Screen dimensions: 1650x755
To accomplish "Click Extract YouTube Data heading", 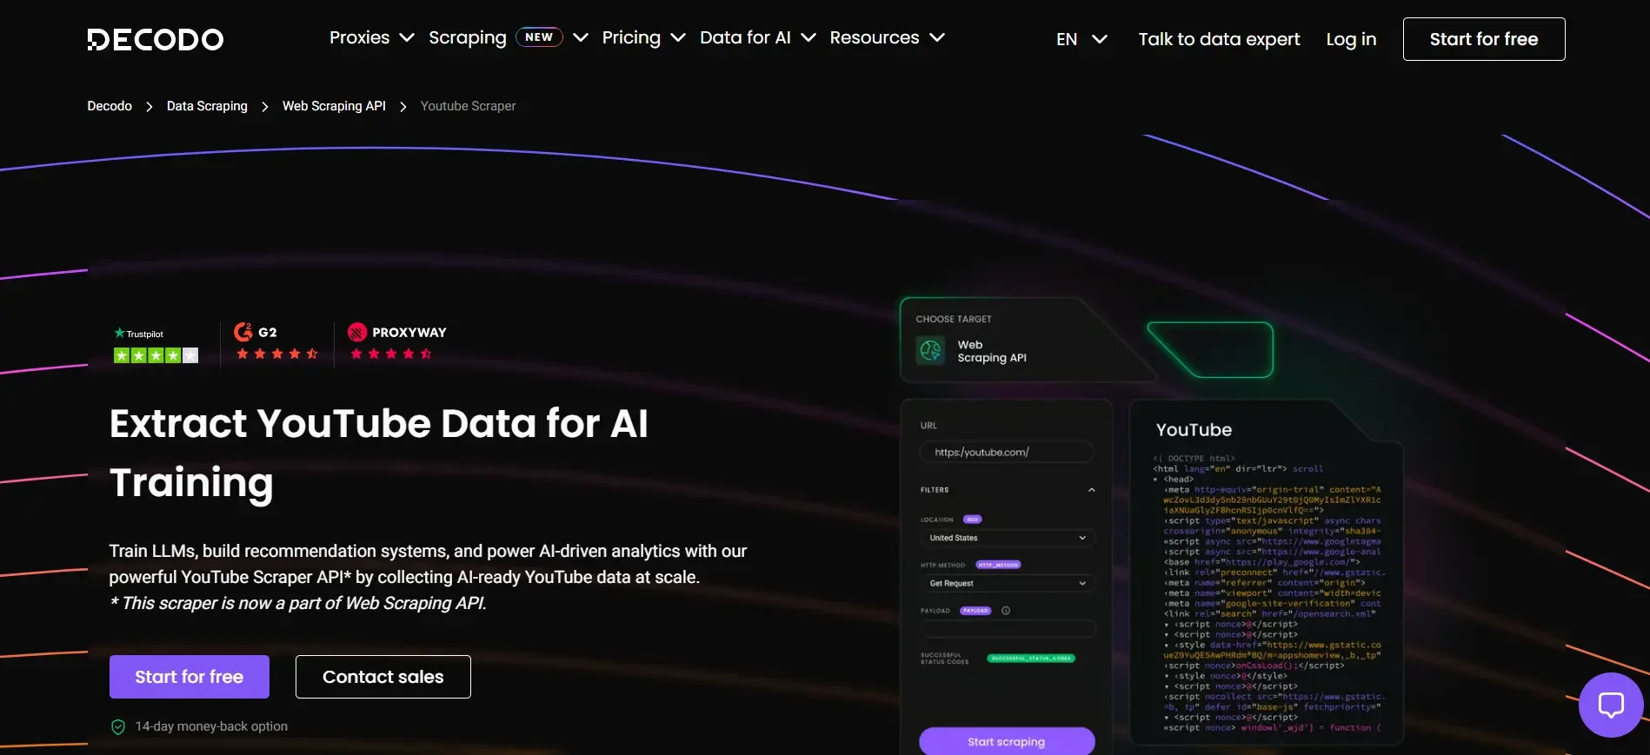I will (x=379, y=454).
